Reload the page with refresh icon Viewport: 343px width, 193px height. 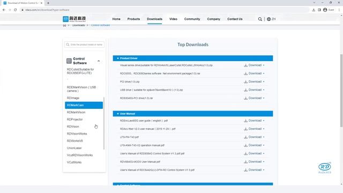[16, 10]
